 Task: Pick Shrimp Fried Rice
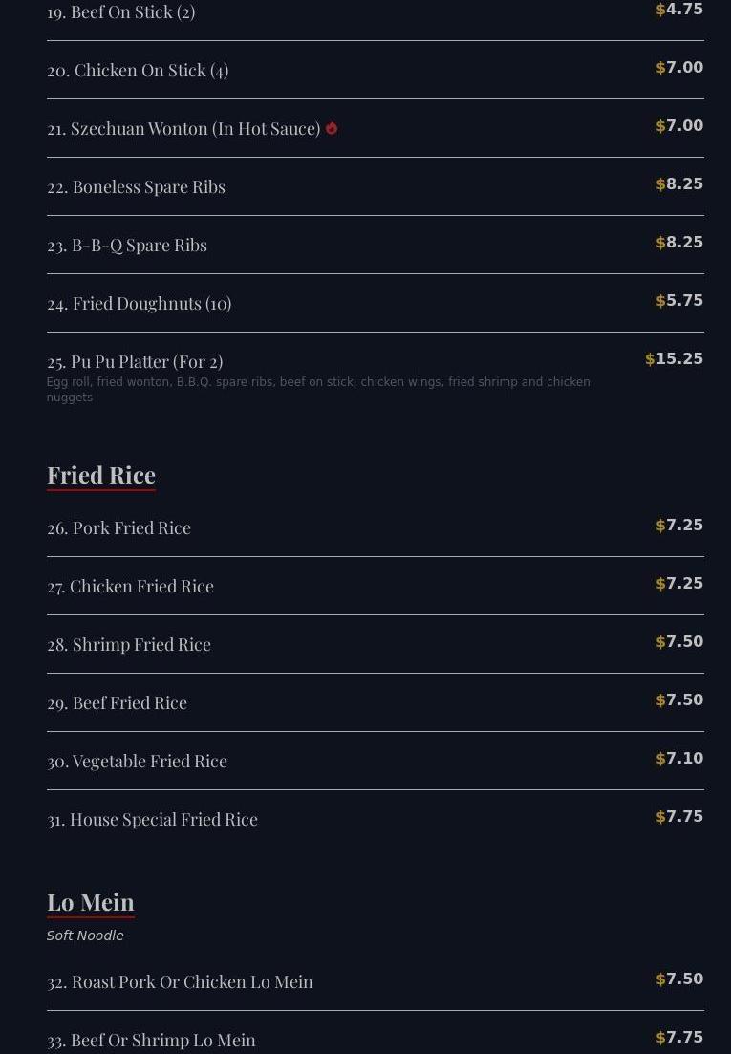point(129,645)
